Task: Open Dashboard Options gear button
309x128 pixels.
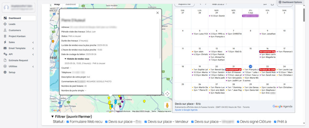Action: [x=290, y=2]
